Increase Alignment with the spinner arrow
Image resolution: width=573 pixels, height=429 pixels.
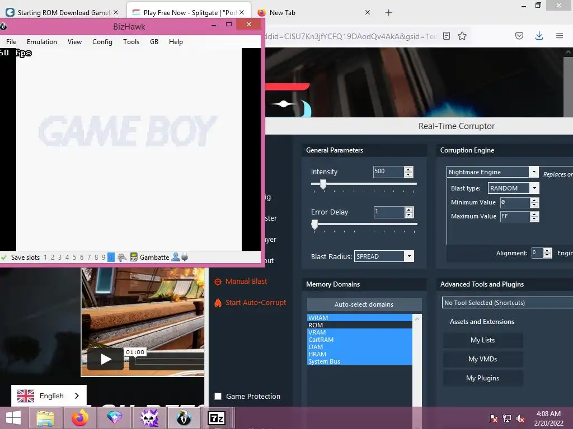[x=547, y=251]
